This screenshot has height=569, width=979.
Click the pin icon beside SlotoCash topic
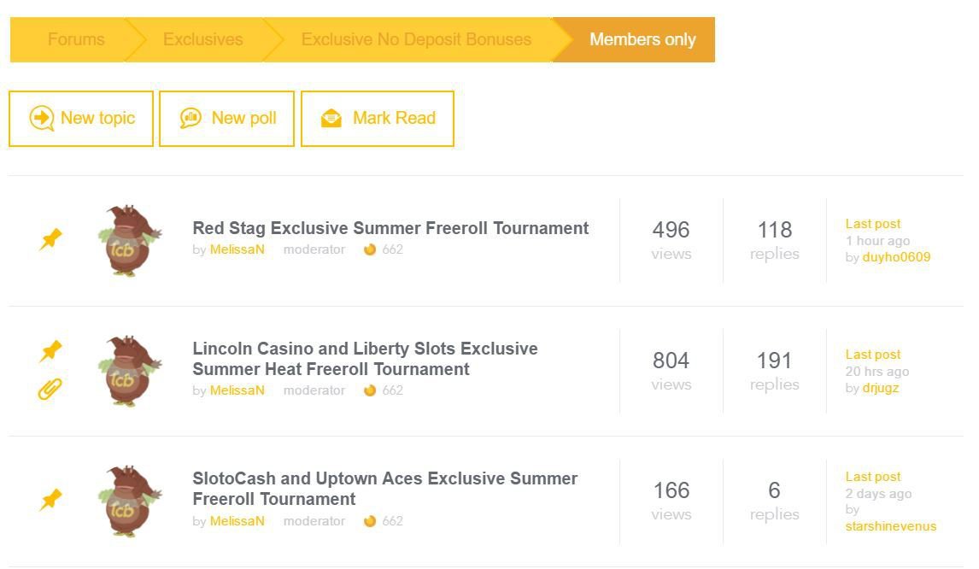50,500
